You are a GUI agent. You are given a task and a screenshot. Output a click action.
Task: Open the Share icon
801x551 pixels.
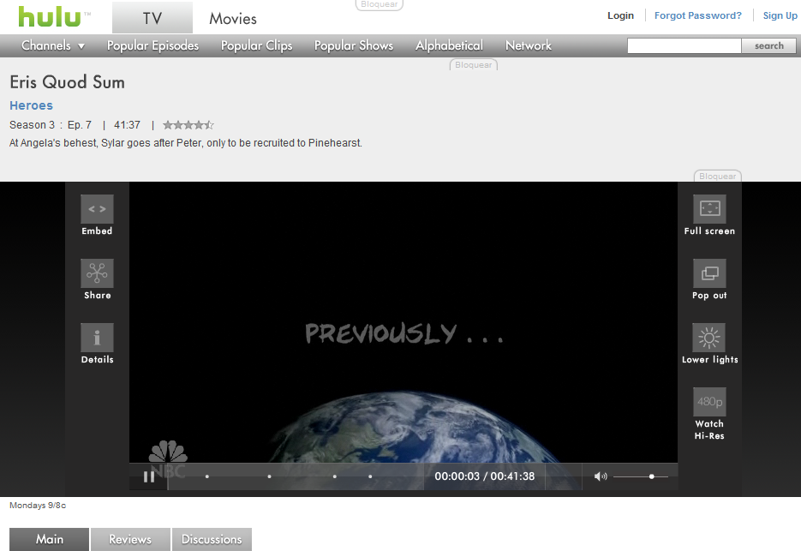(x=97, y=273)
